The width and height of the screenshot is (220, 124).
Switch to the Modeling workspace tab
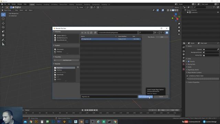tap(39, 4)
